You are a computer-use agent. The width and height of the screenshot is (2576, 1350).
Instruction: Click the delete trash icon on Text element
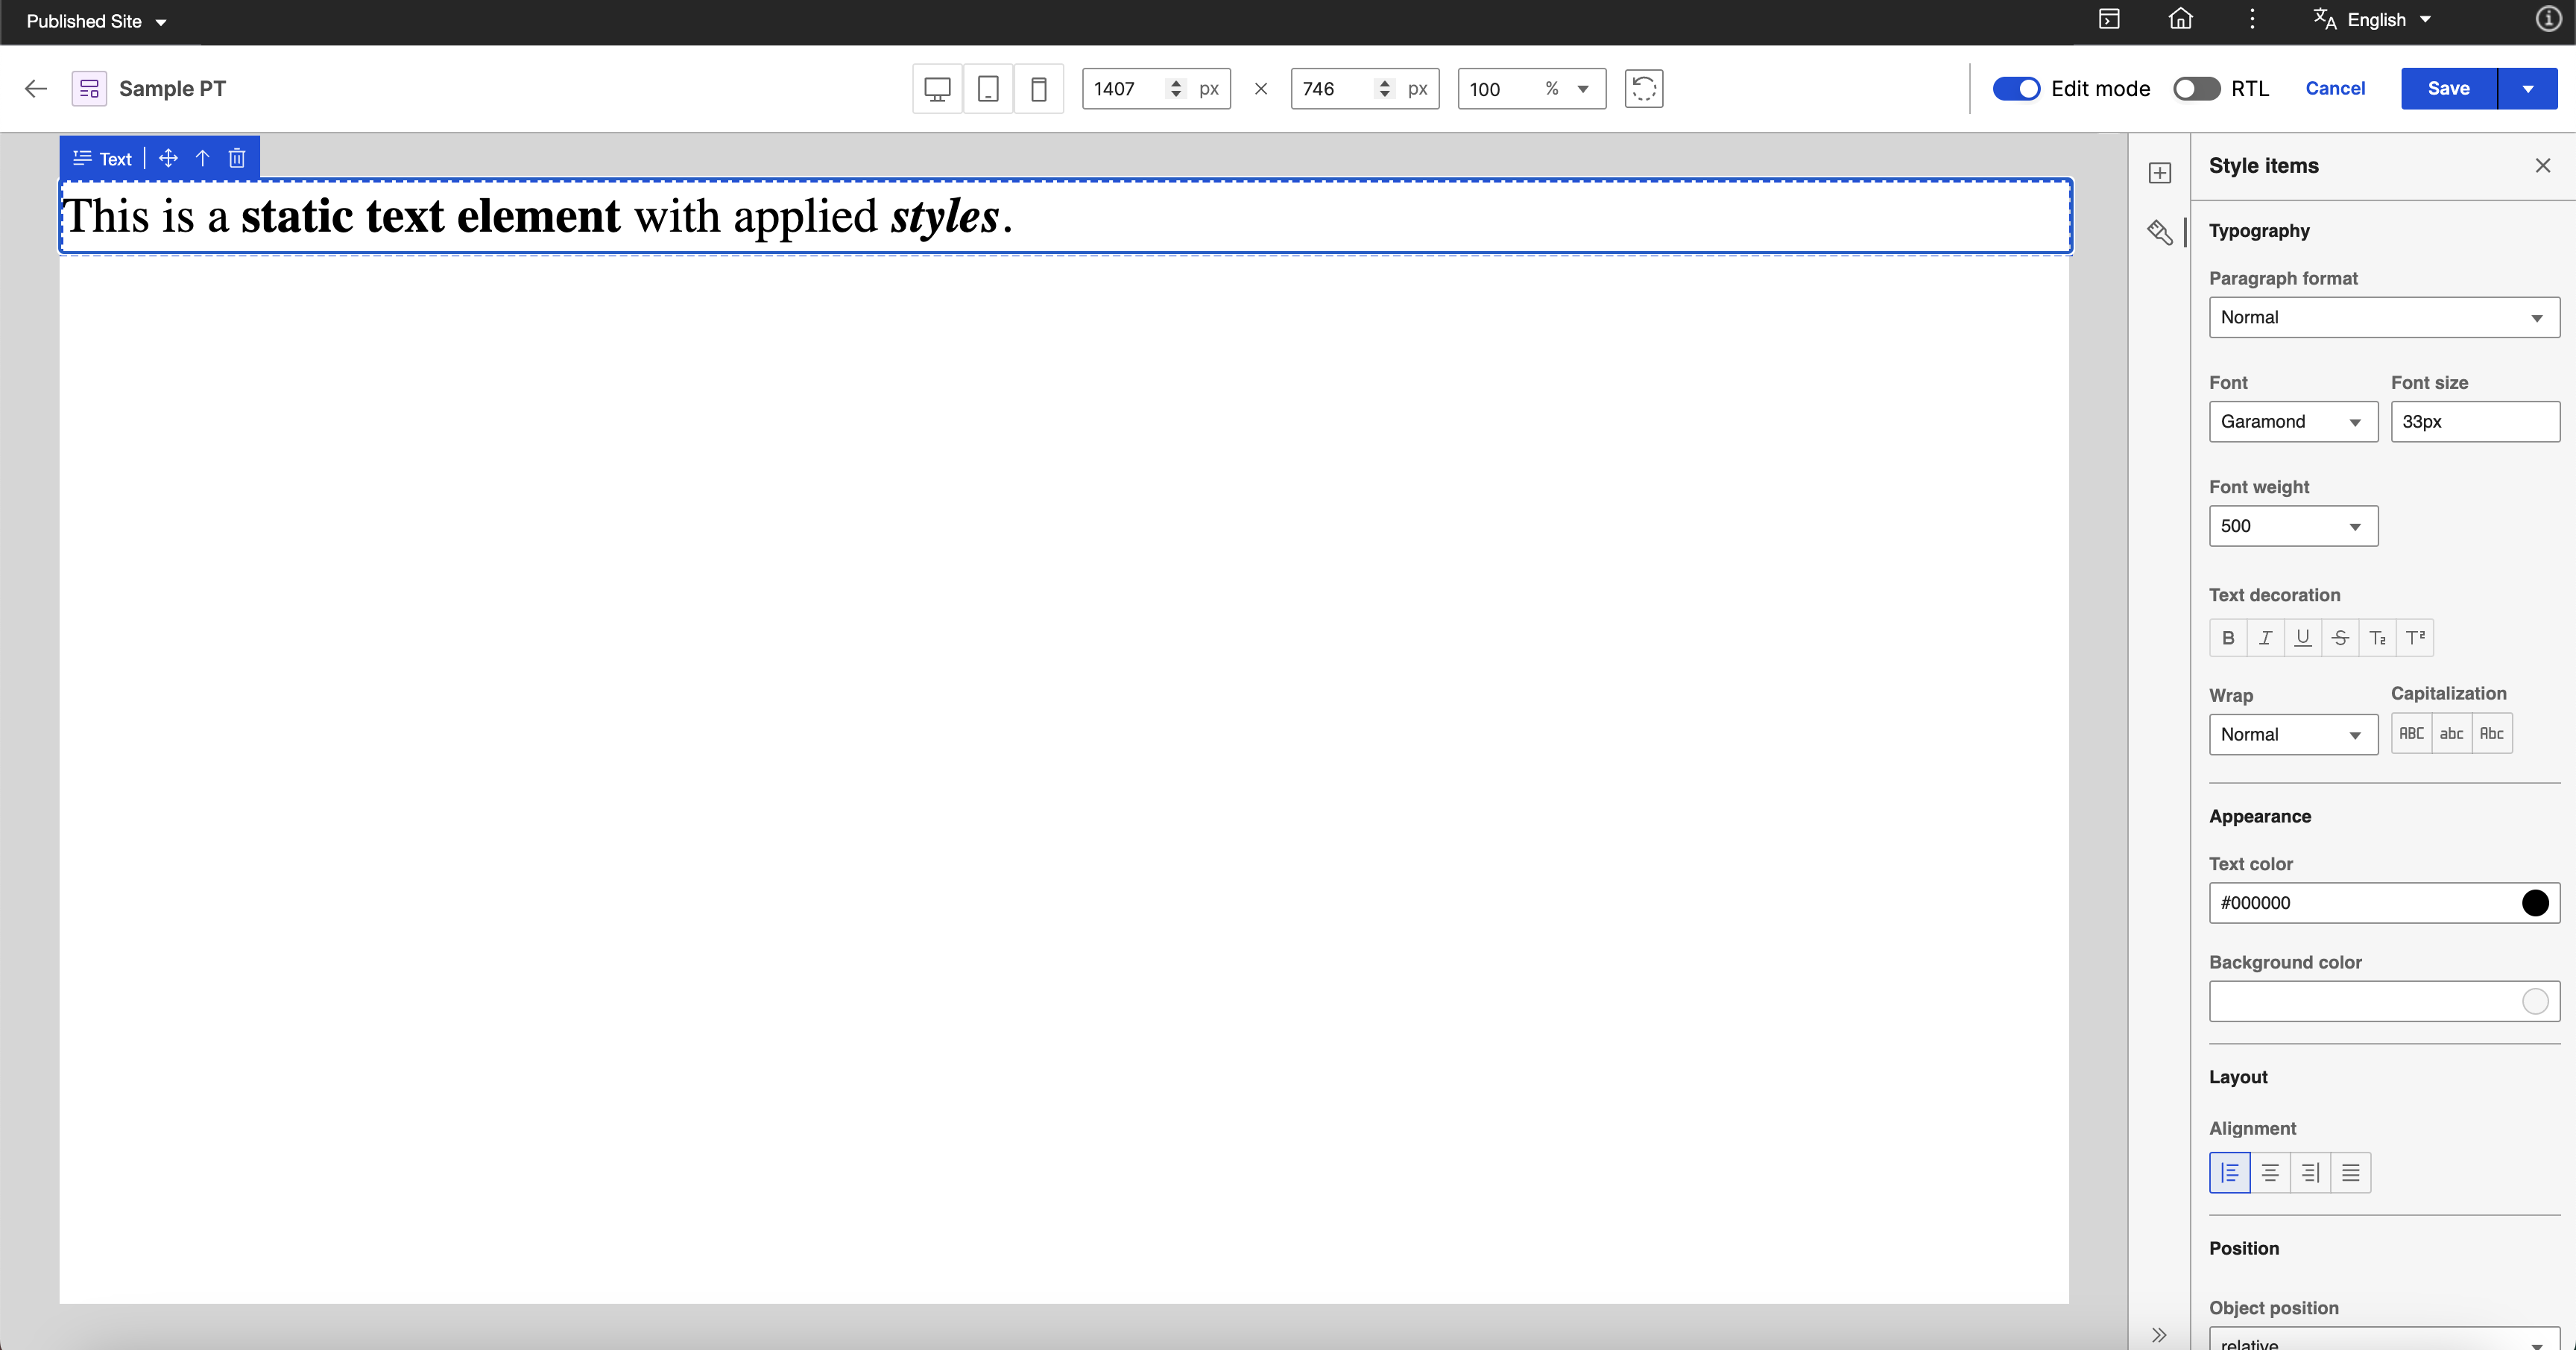pos(237,158)
